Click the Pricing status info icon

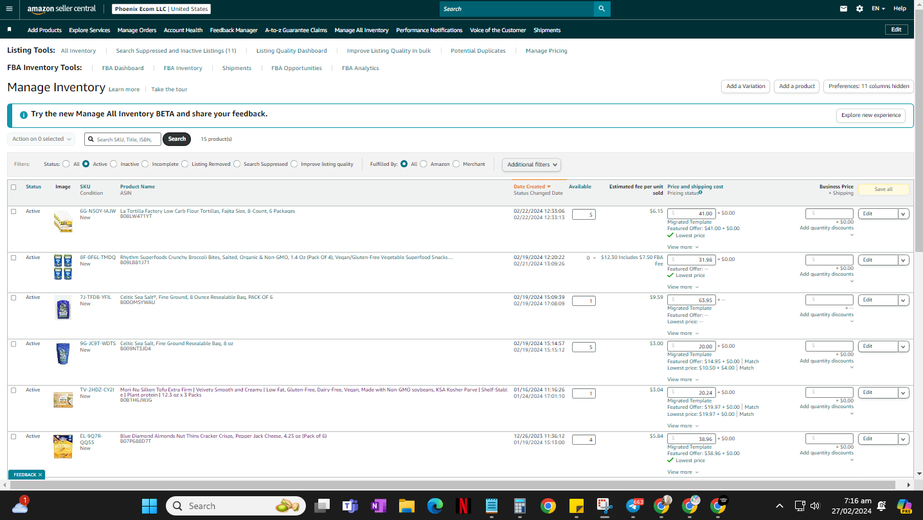[x=701, y=192]
